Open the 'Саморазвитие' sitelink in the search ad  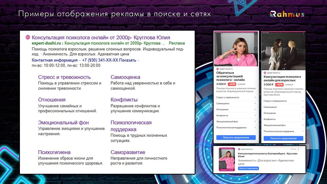click(x=128, y=152)
